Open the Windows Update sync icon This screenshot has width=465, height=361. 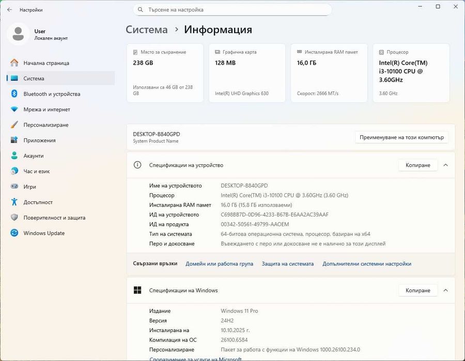point(14,233)
